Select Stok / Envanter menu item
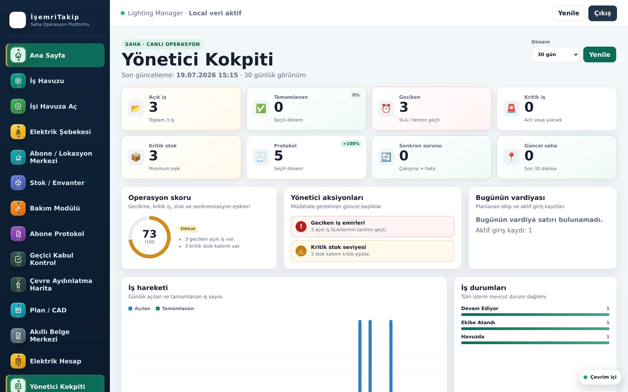This screenshot has width=628, height=392. [55, 183]
